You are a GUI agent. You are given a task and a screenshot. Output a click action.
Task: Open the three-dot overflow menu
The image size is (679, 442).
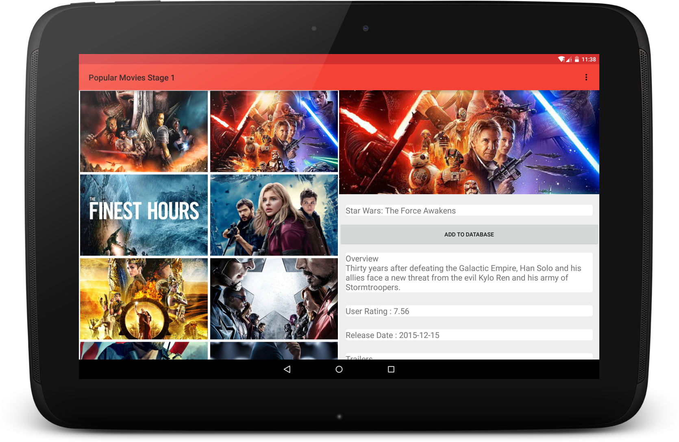[586, 77]
